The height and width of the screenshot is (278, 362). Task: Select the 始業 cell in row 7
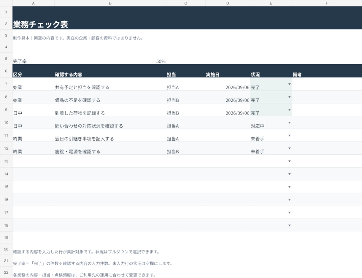(33, 84)
